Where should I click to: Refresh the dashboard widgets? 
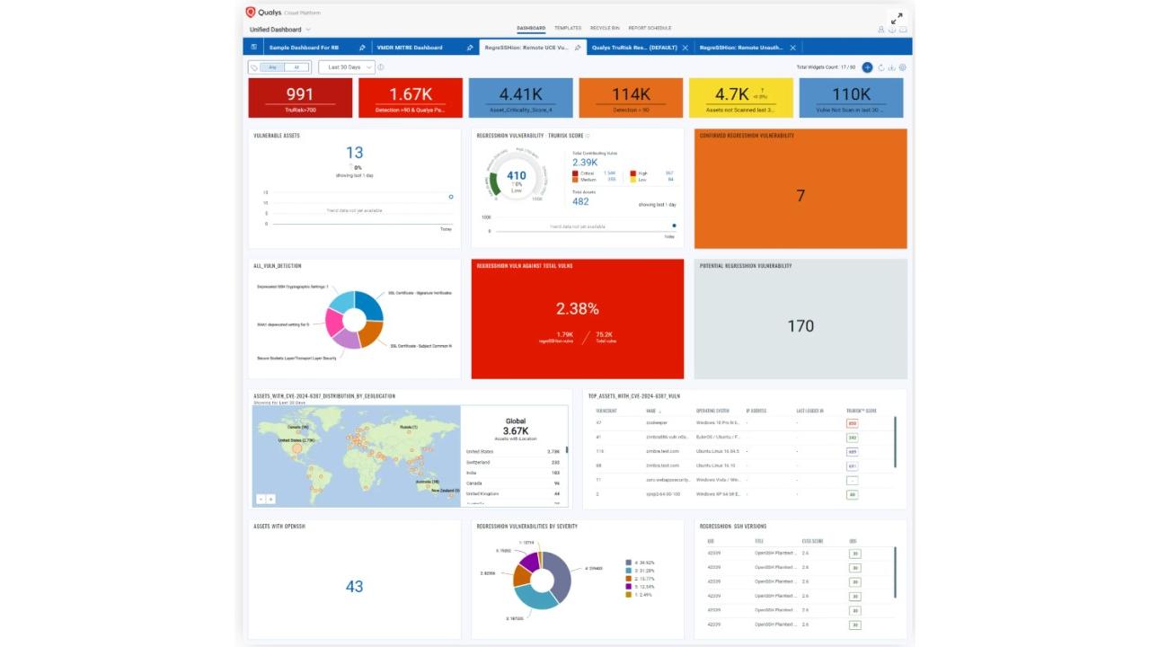(x=881, y=67)
